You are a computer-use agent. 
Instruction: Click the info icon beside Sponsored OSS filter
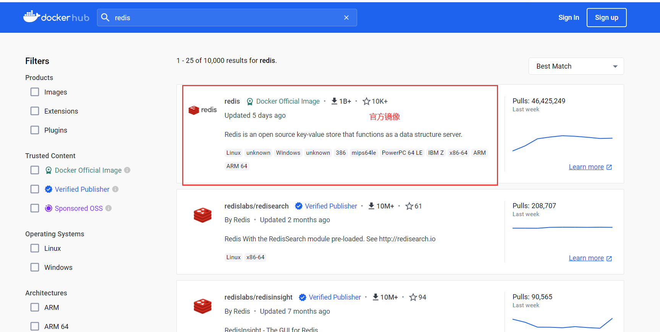pos(108,208)
